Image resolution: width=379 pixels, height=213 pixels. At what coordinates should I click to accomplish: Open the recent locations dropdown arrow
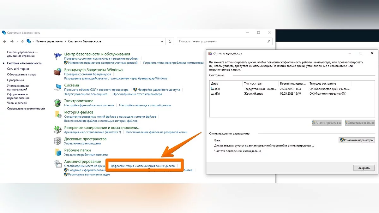click(18, 41)
